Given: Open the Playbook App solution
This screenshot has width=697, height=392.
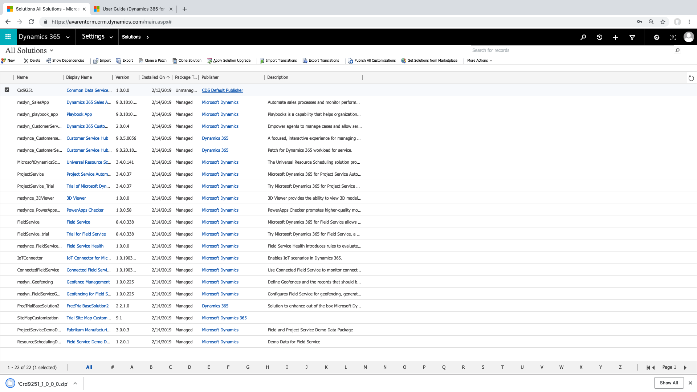Looking at the screenshot, I should point(79,114).
